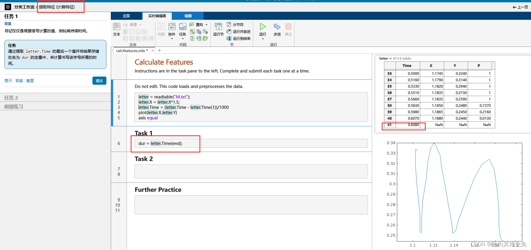The width and height of the screenshot is (531, 250).
Task: Toggle bold formatting button B
Action: click(x=125, y=32)
